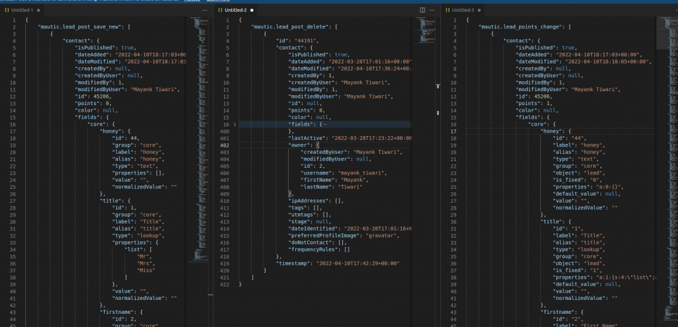Click the "gravatar" value
678x327 pixels.
pyautogui.click(x=382, y=236)
